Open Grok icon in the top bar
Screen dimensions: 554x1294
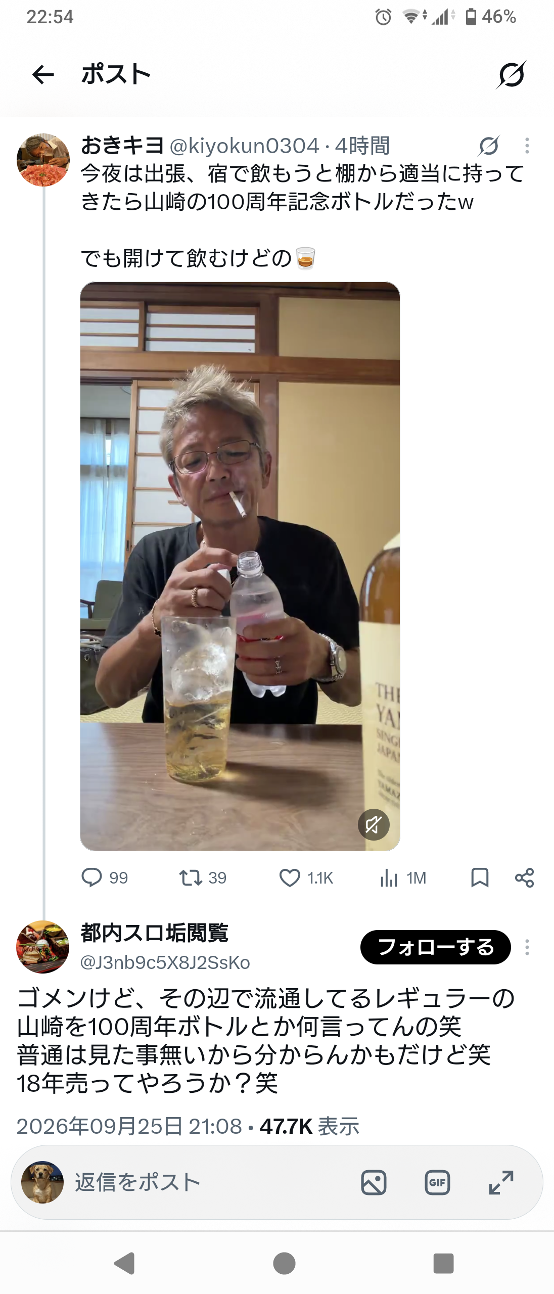(x=511, y=75)
